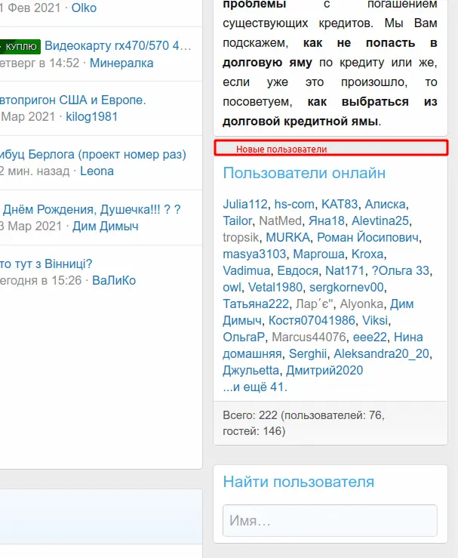458x558 pixels.
Task: Open poster profile Leona
Action: point(97,171)
